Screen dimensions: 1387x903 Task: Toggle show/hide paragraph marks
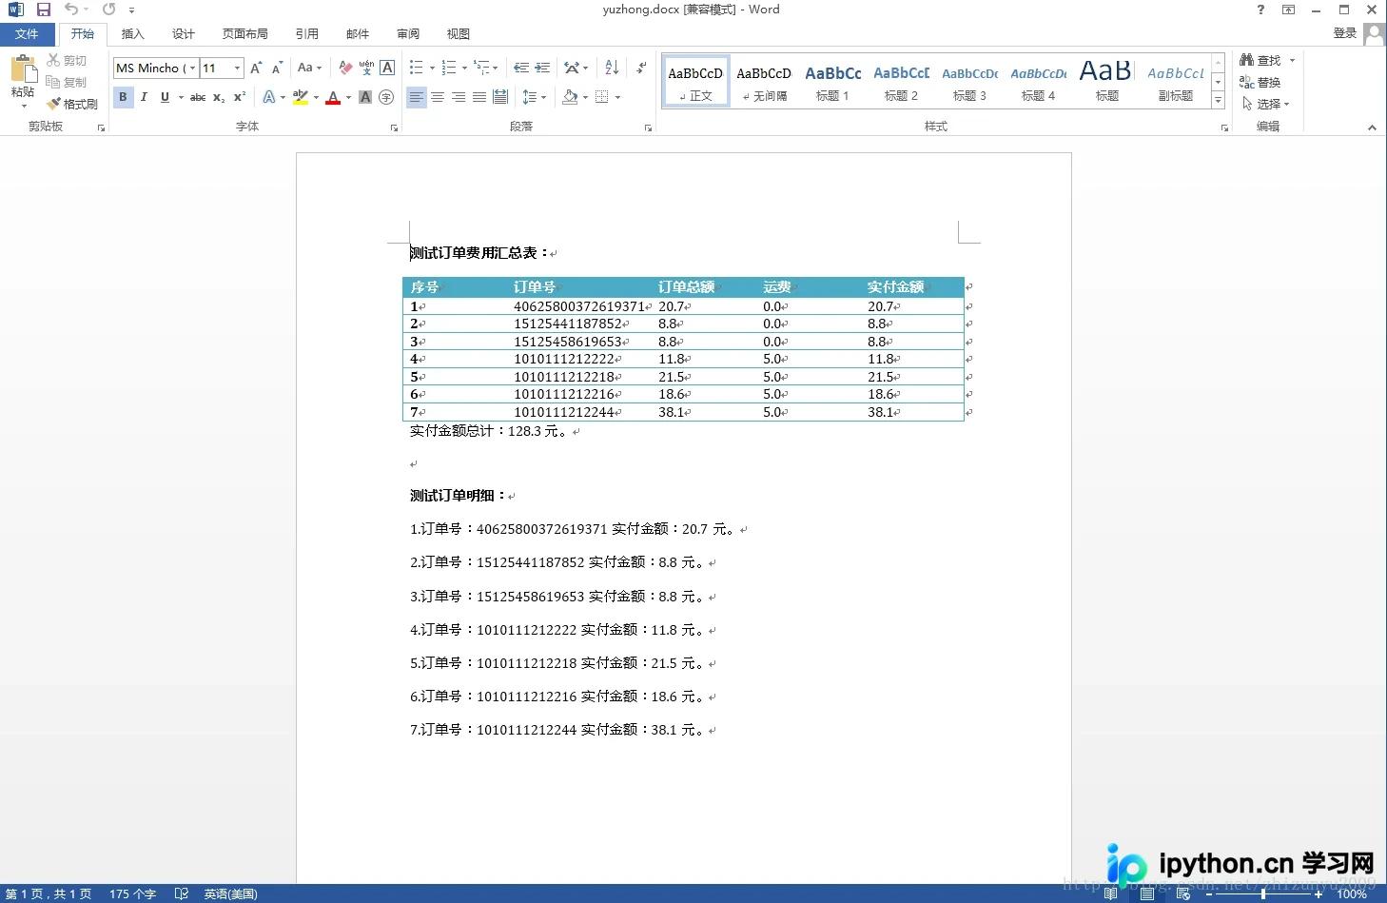pos(642,69)
